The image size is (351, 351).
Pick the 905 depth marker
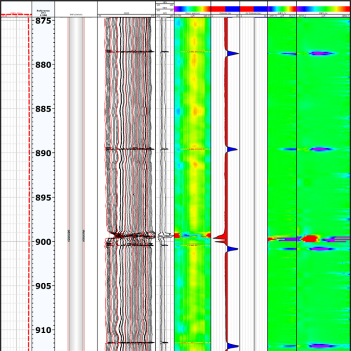click(43, 286)
